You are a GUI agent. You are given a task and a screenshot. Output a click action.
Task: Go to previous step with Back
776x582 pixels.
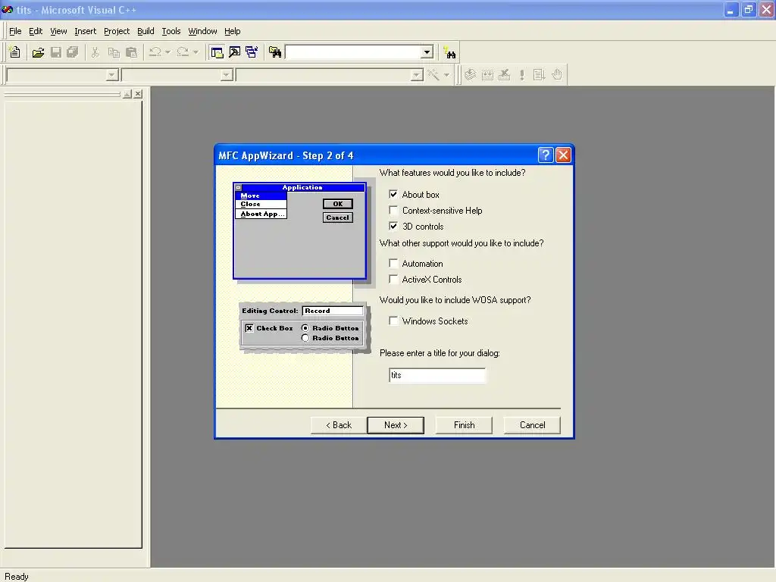(x=339, y=425)
